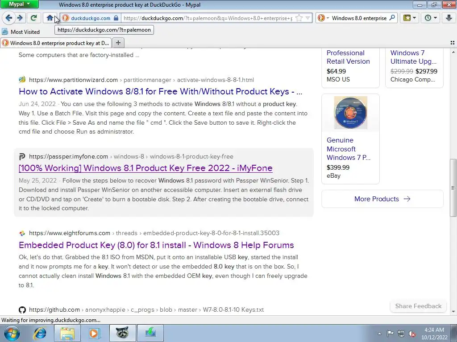Click the More Products button
The width and height of the screenshot is (457, 342).
pos(382,199)
